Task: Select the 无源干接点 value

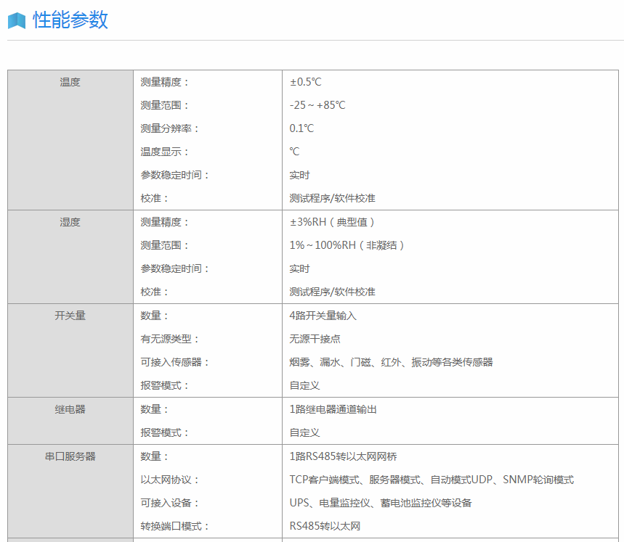Action: click(x=315, y=339)
